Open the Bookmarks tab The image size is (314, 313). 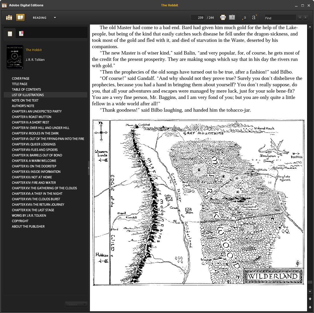[x=21, y=34]
